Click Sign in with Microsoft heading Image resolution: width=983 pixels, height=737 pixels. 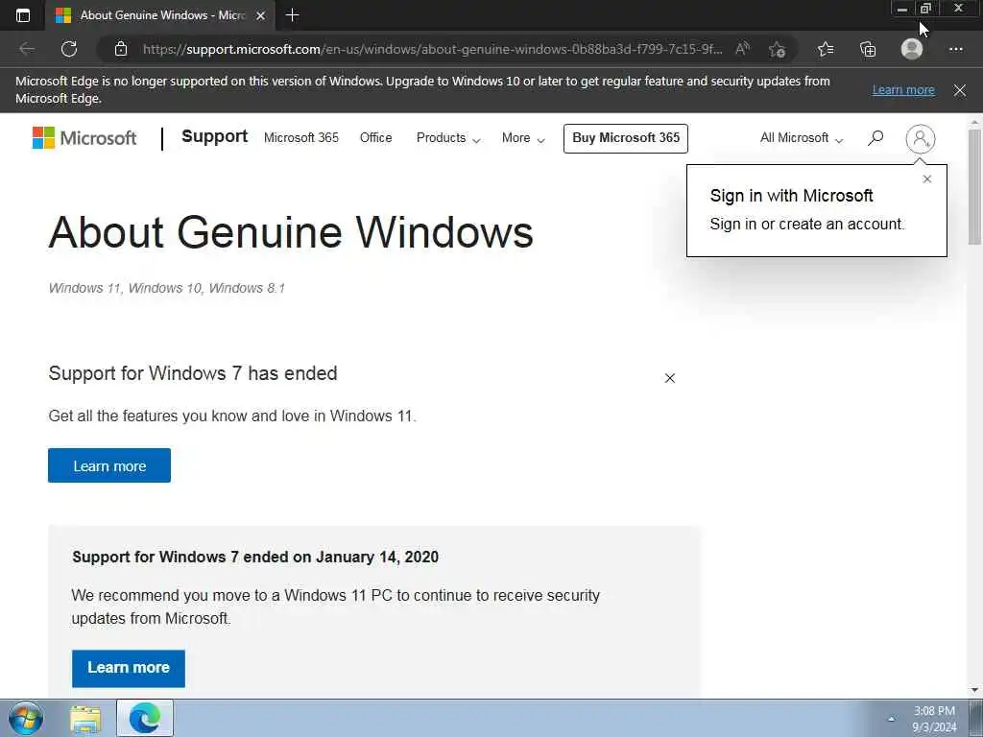[x=791, y=196]
